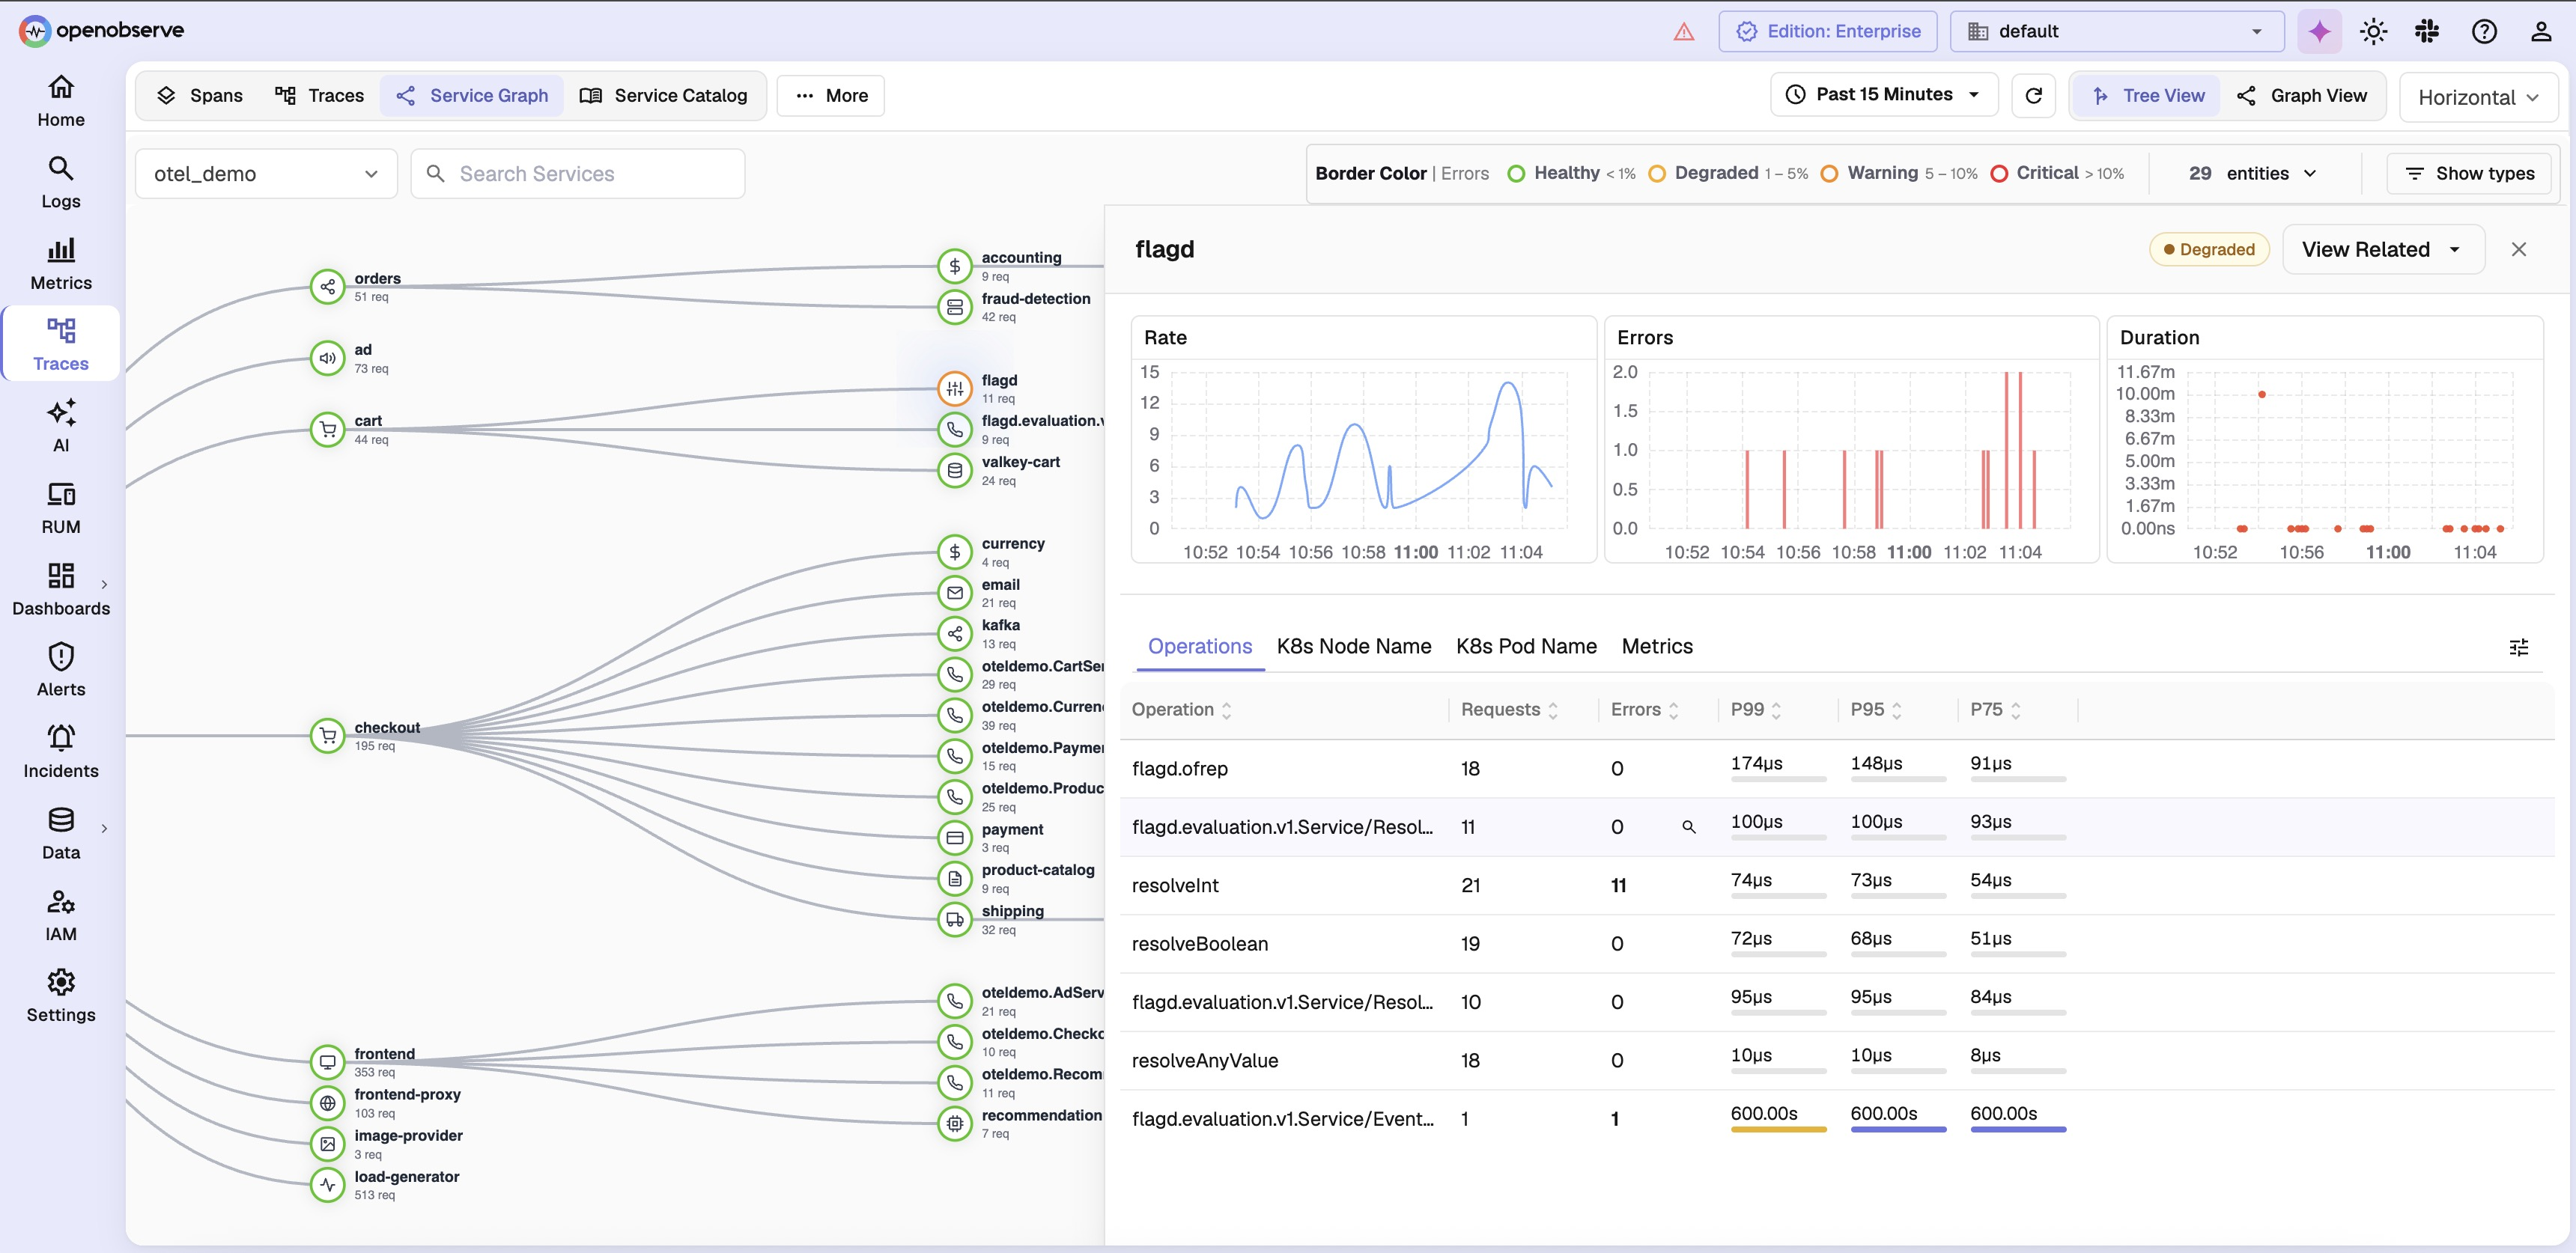Image resolution: width=2576 pixels, height=1253 pixels.
Task: Click magnifier icon in flagd.evaluation Resol row
Action: (1689, 827)
